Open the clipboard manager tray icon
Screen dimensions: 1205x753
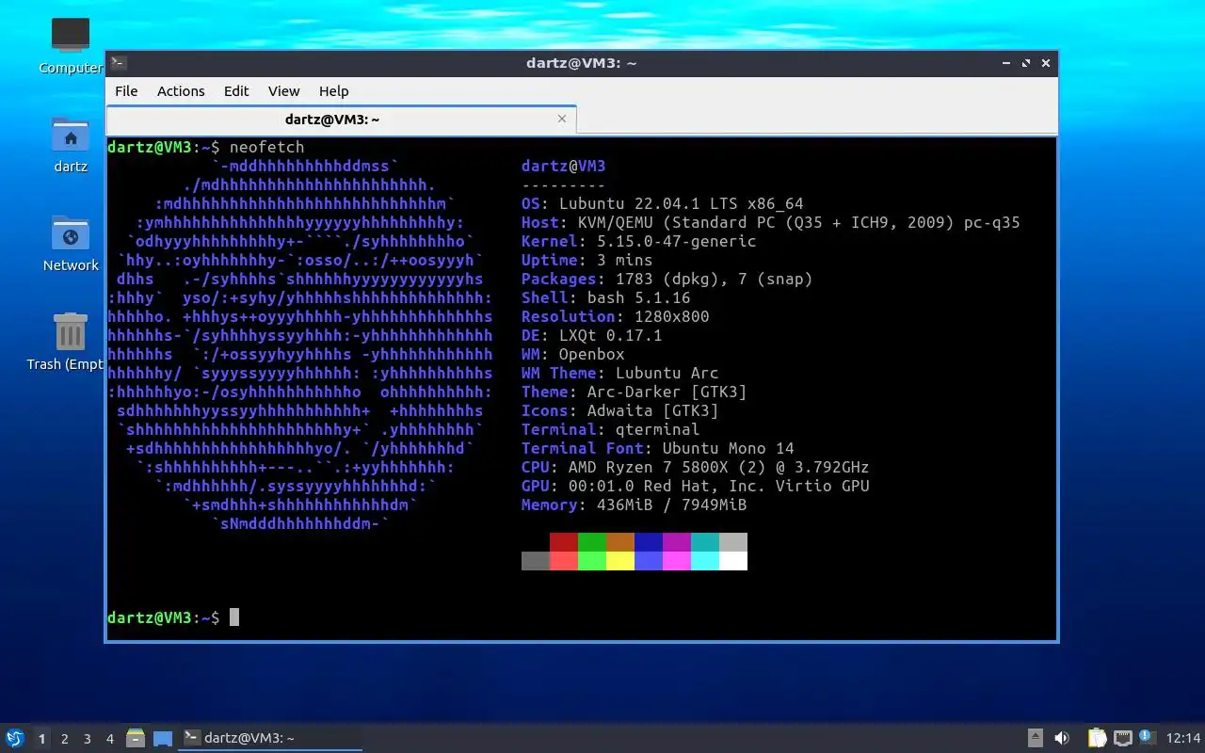coord(1097,738)
